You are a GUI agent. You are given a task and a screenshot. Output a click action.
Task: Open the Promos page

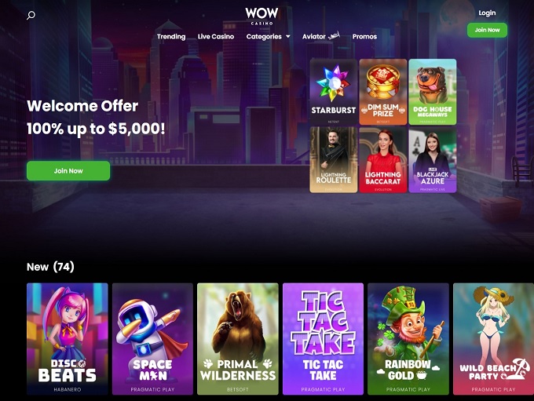click(x=364, y=36)
